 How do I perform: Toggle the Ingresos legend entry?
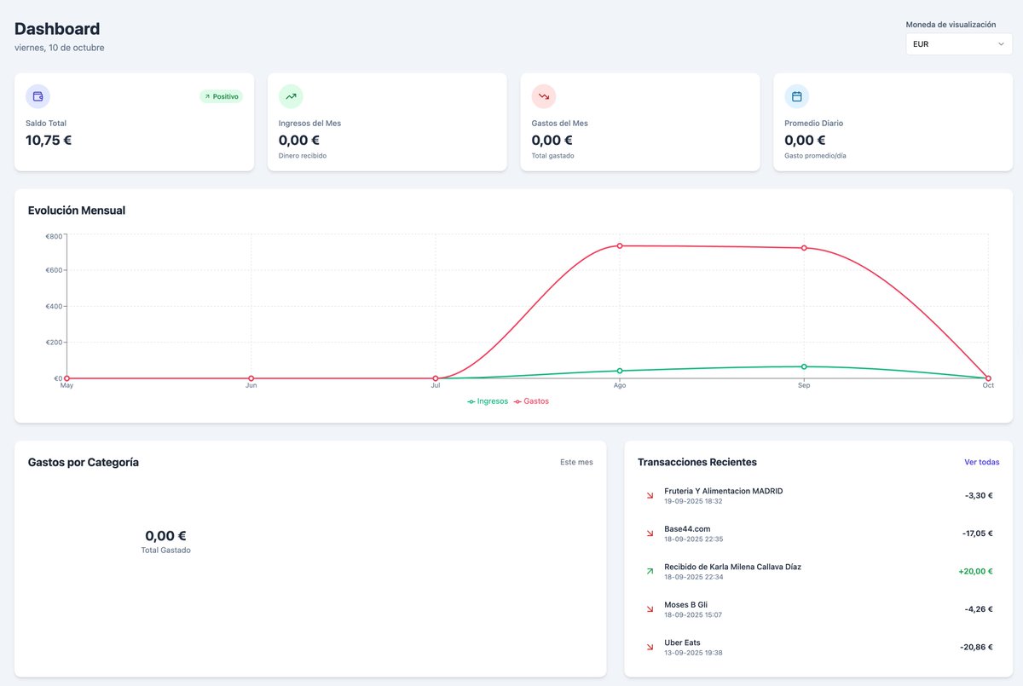[x=488, y=401]
